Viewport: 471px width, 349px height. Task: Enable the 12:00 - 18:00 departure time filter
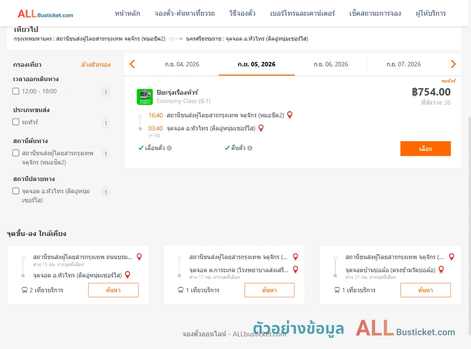[x=16, y=91]
